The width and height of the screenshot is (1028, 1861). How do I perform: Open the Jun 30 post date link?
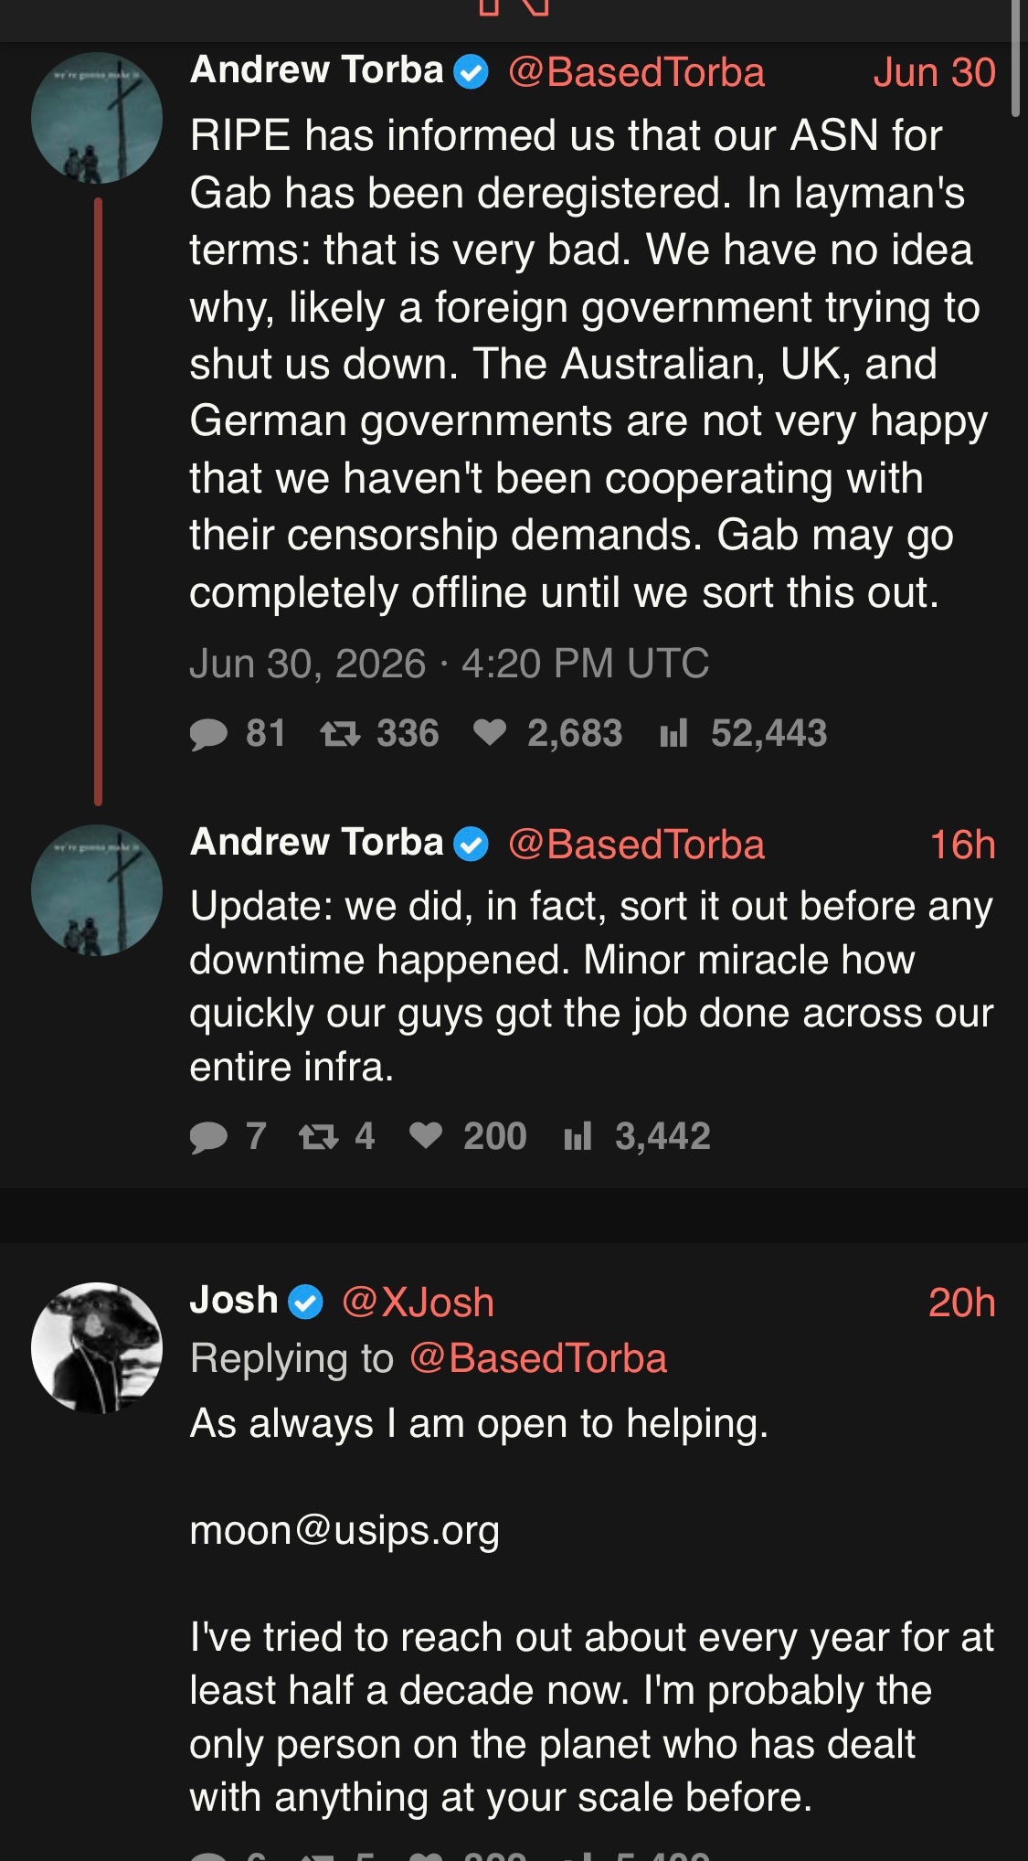click(x=934, y=72)
